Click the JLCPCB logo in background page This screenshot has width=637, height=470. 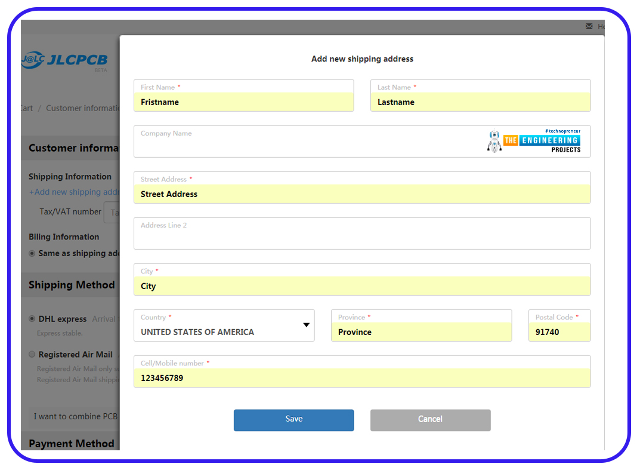point(64,60)
